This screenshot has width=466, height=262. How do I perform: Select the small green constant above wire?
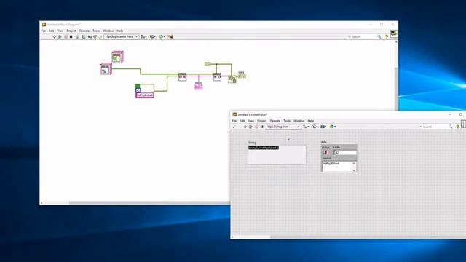(x=208, y=64)
